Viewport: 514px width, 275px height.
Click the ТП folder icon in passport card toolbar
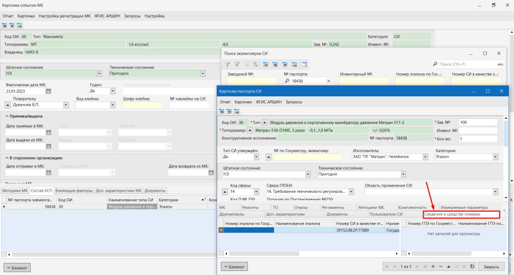(221, 112)
